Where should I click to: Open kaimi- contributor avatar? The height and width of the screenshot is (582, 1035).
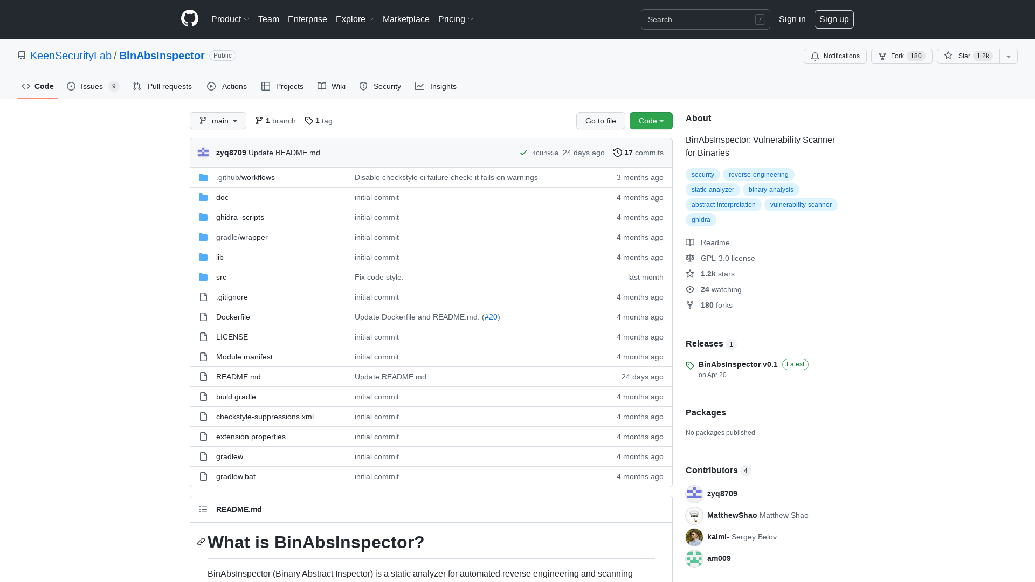pyautogui.click(x=694, y=537)
